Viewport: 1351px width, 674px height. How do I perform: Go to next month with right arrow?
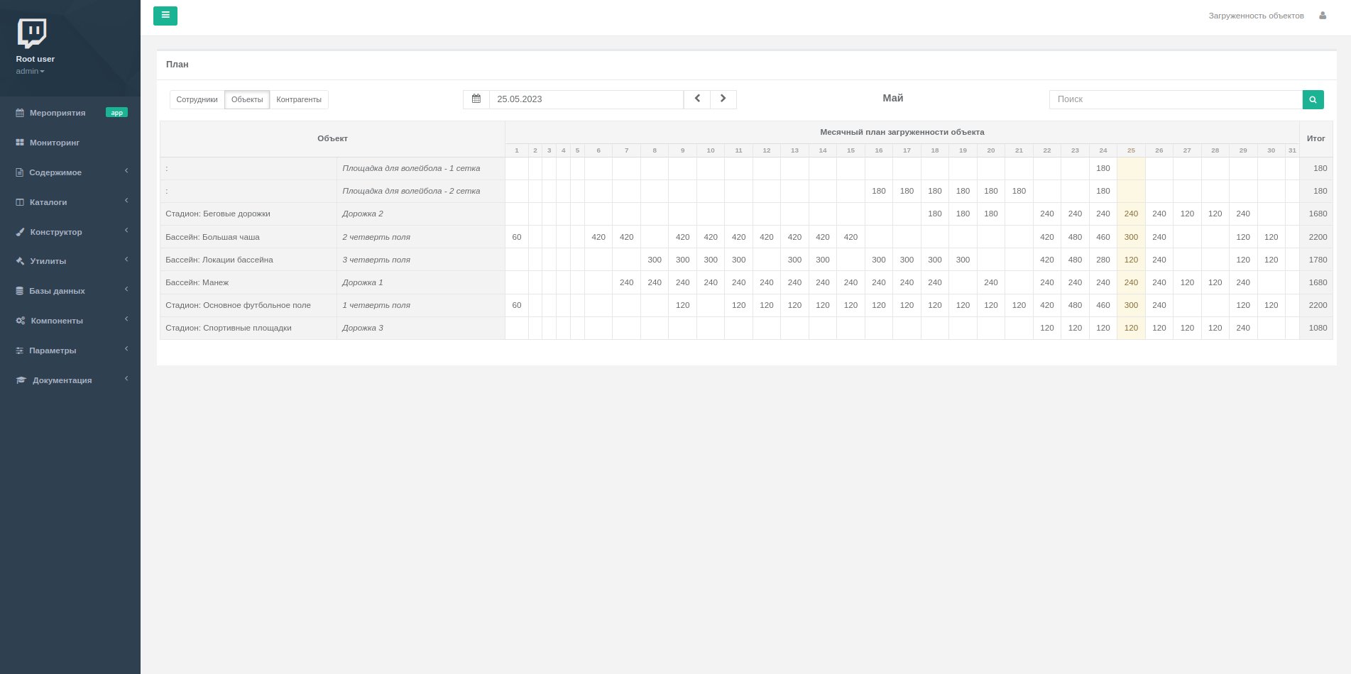pos(723,99)
